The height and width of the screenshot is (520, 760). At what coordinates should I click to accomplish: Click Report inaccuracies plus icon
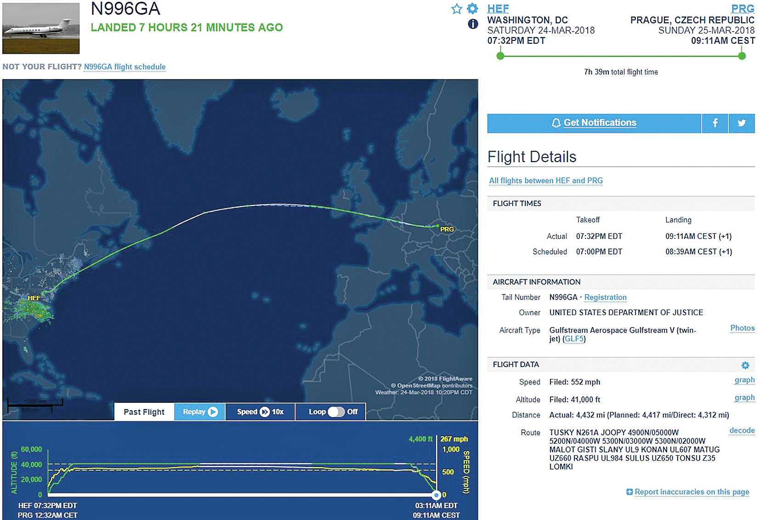click(630, 492)
